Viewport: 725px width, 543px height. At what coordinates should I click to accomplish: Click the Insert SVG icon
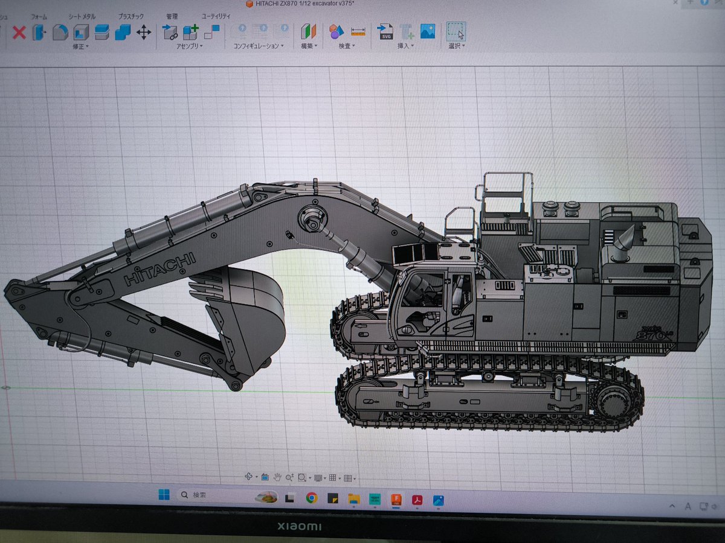pyautogui.click(x=385, y=31)
